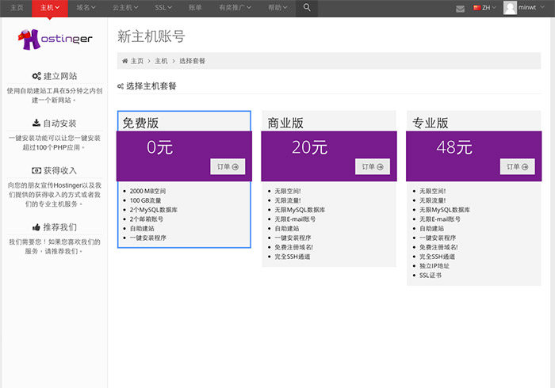Click the gears icon beside 建立网站

click(36, 76)
